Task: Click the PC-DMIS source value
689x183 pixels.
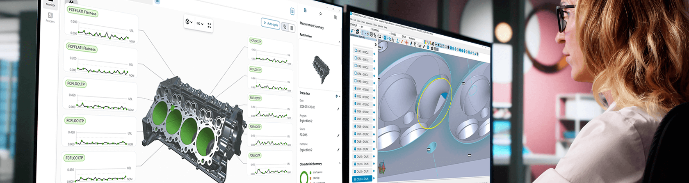Action: 303,135
